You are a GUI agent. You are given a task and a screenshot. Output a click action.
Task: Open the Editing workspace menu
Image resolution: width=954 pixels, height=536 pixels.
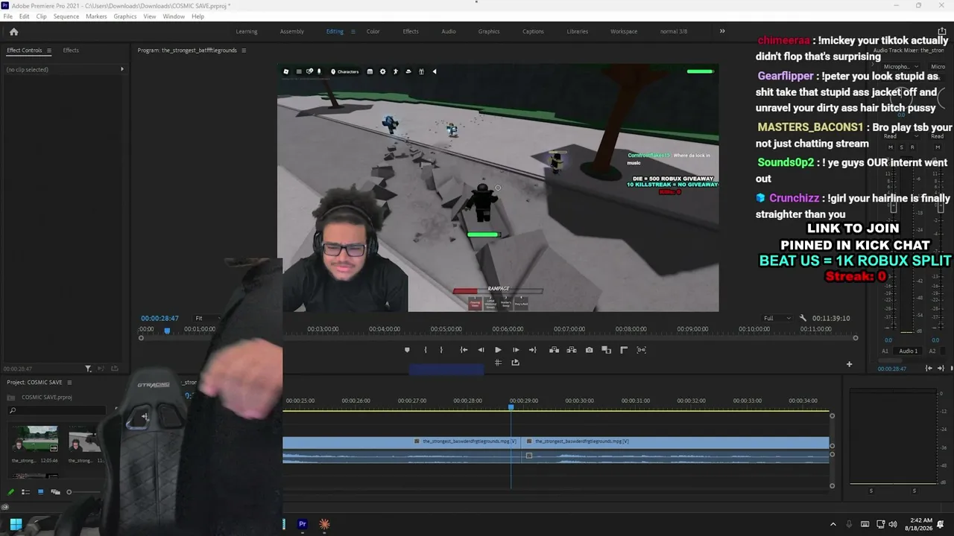[353, 31]
